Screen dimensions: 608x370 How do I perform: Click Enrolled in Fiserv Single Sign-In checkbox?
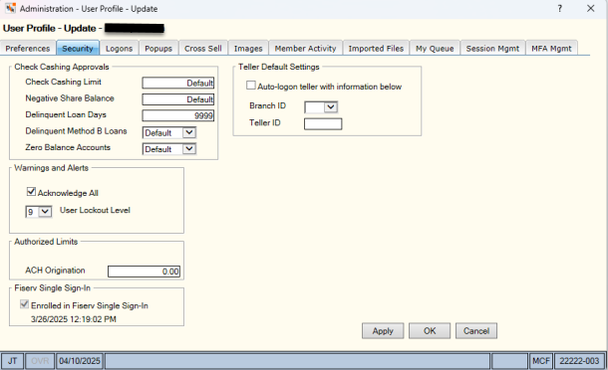pos(25,304)
